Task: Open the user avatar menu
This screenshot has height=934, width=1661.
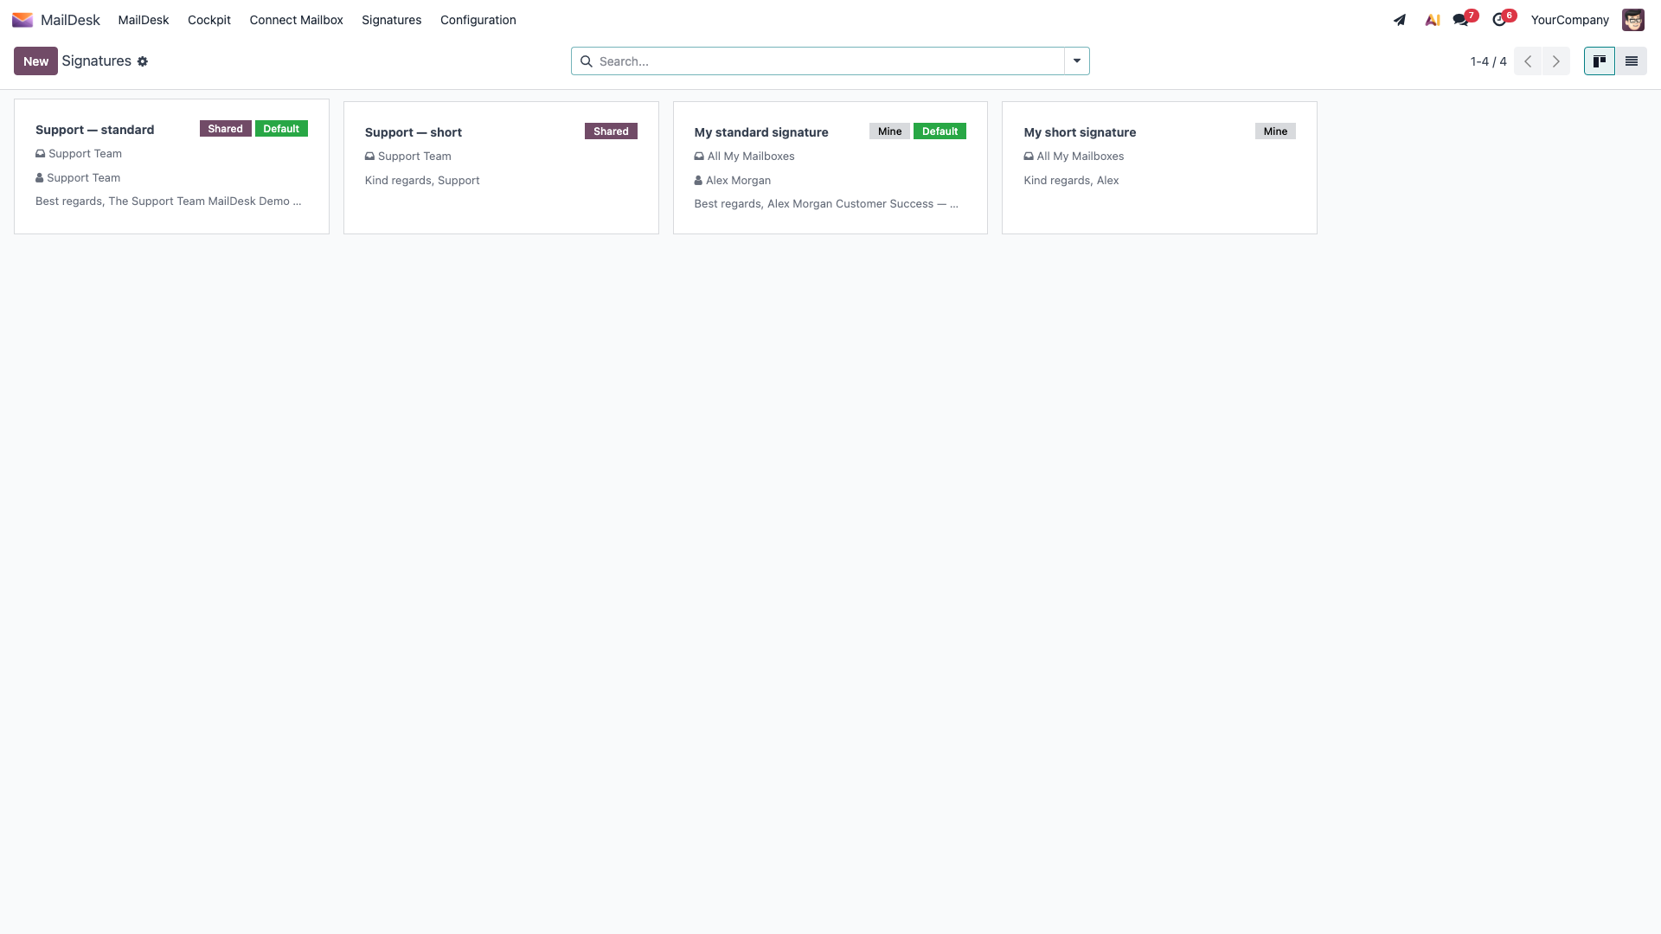Action: click(x=1632, y=20)
